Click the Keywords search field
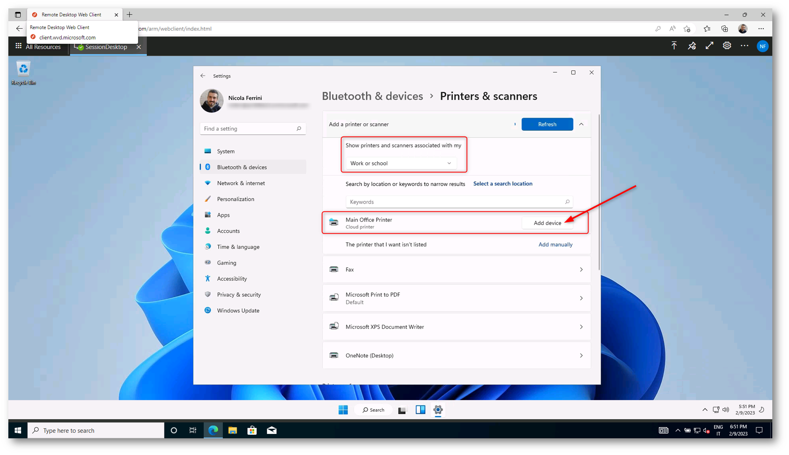Image resolution: width=789 pixels, height=455 pixels. click(x=459, y=202)
